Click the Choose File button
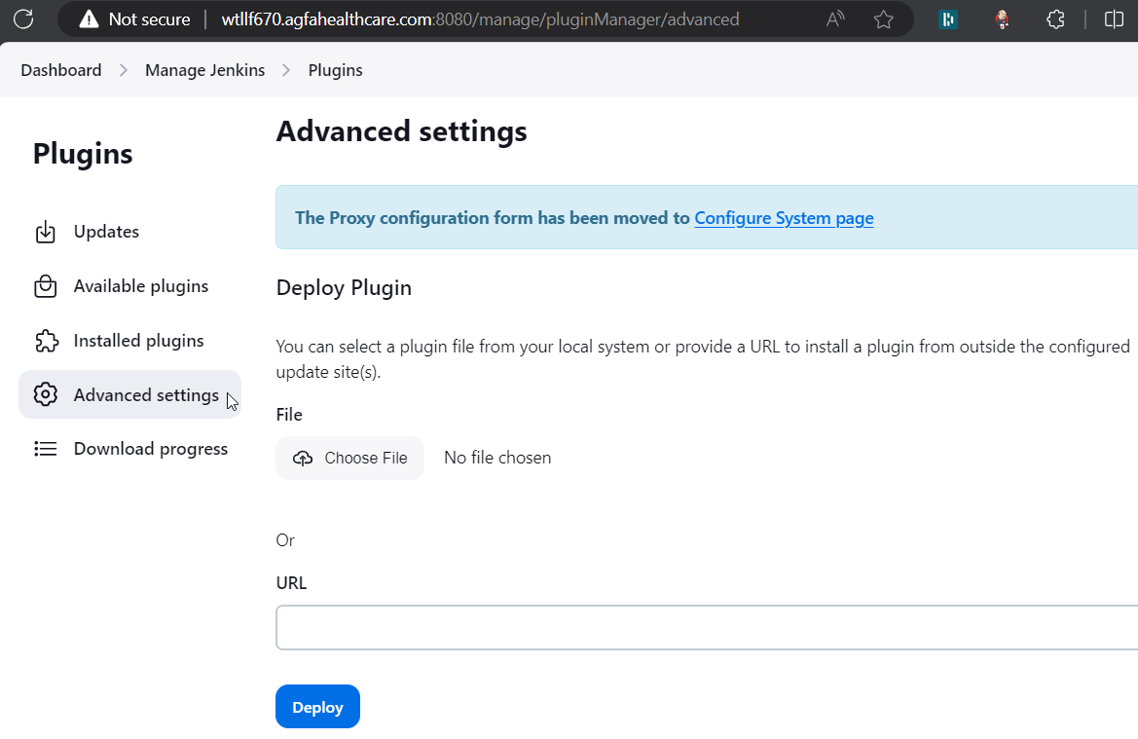 pos(349,458)
